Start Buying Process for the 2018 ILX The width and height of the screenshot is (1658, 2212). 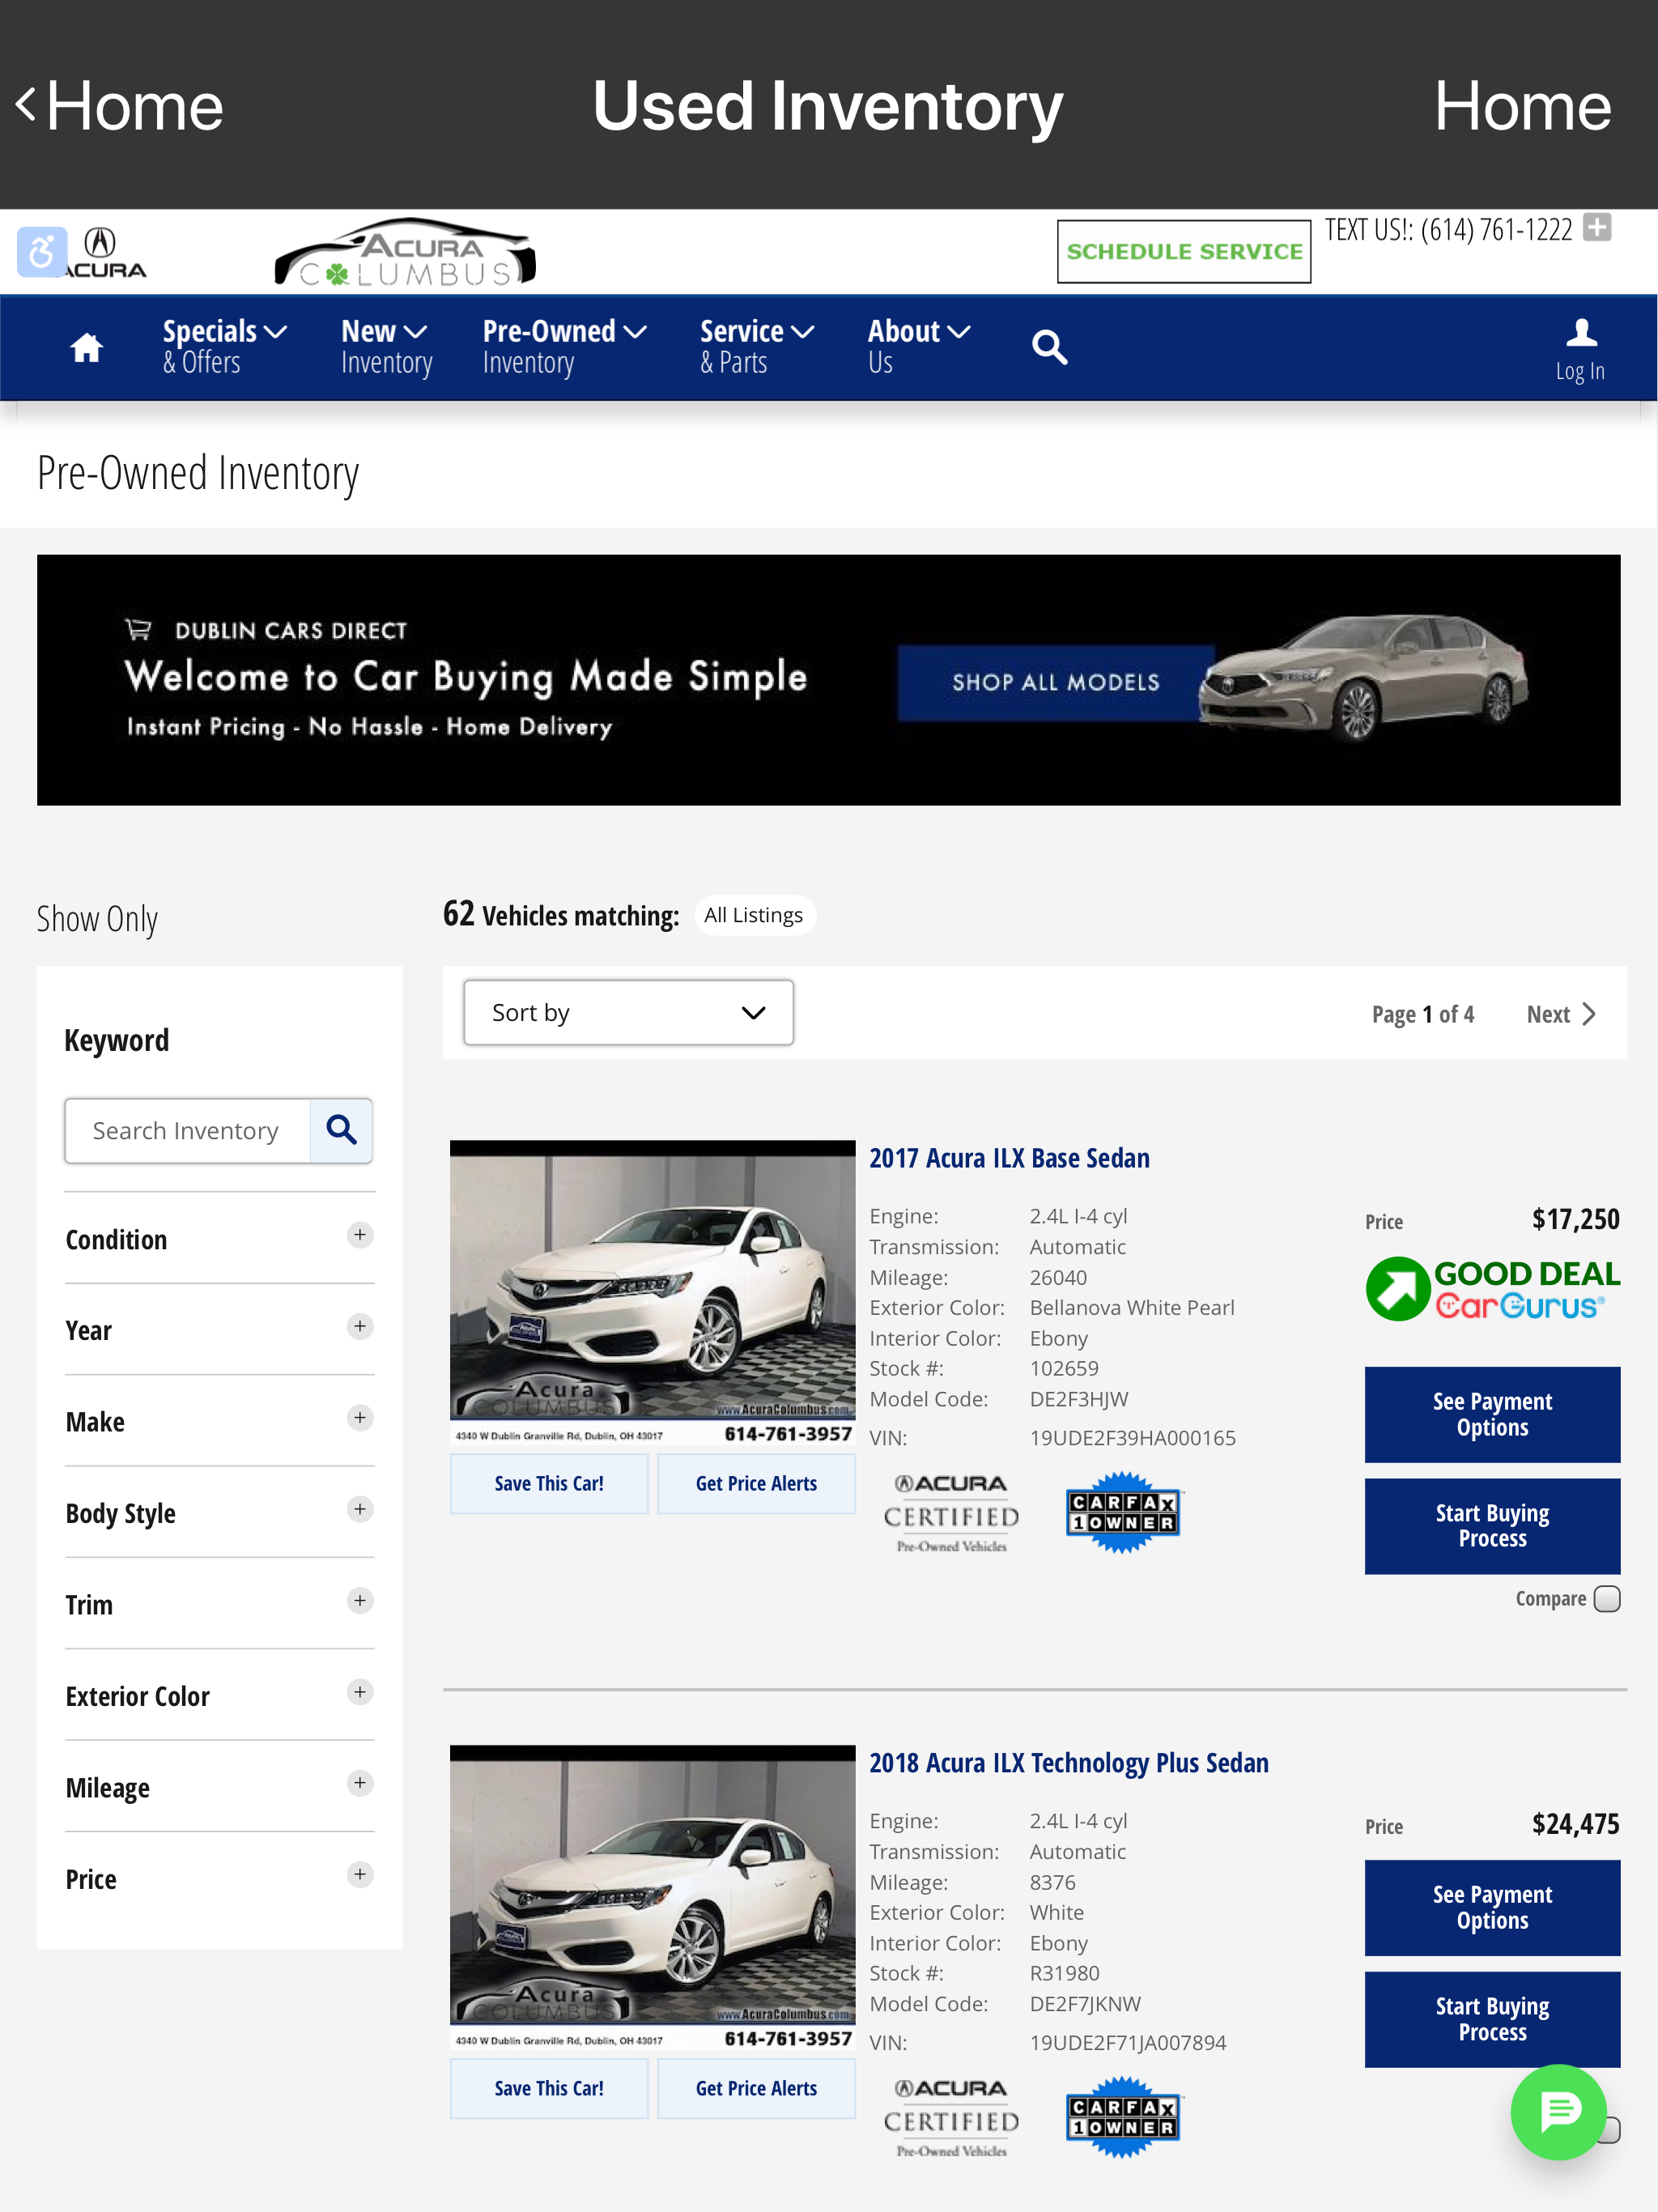point(1492,2019)
